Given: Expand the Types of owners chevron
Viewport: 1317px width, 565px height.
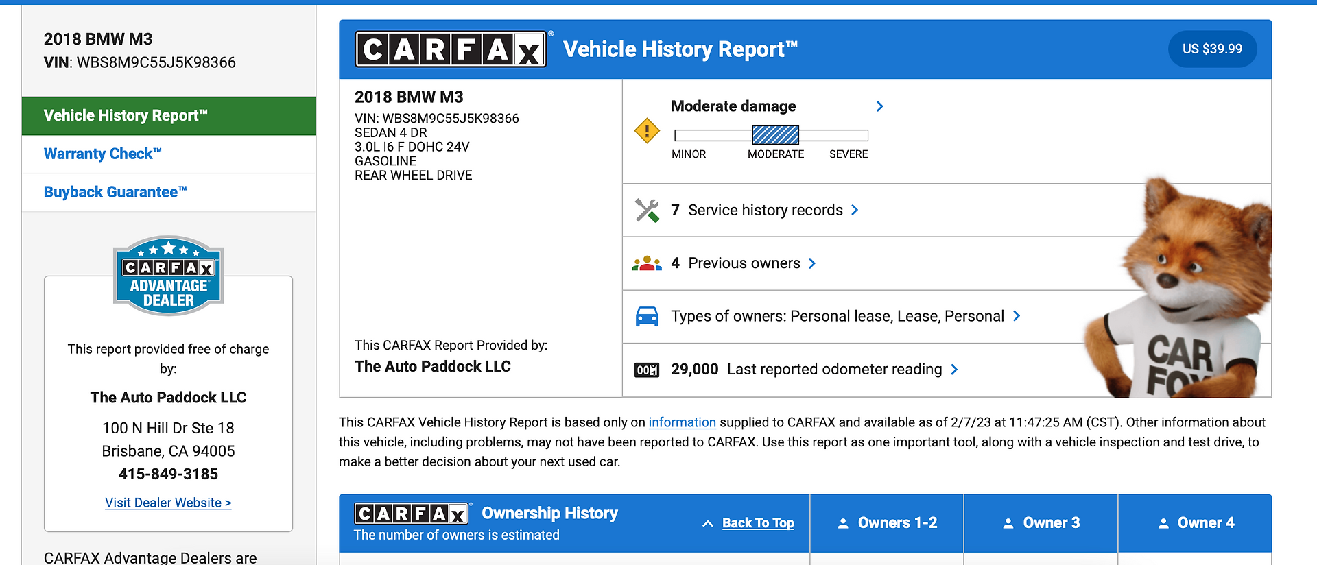Looking at the screenshot, I should tap(1017, 316).
